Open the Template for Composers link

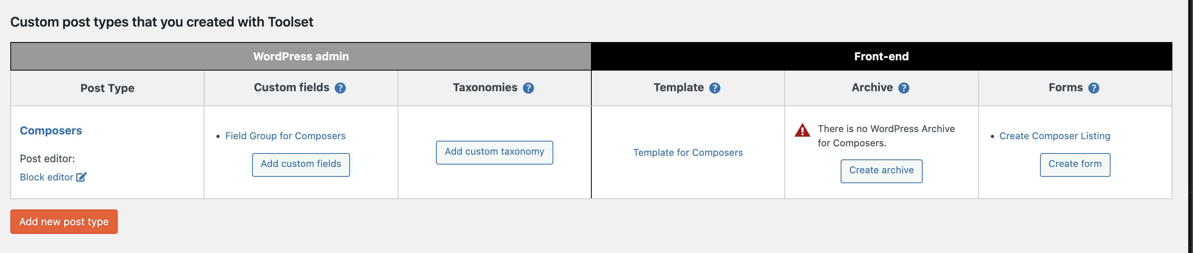(x=688, y=152)
